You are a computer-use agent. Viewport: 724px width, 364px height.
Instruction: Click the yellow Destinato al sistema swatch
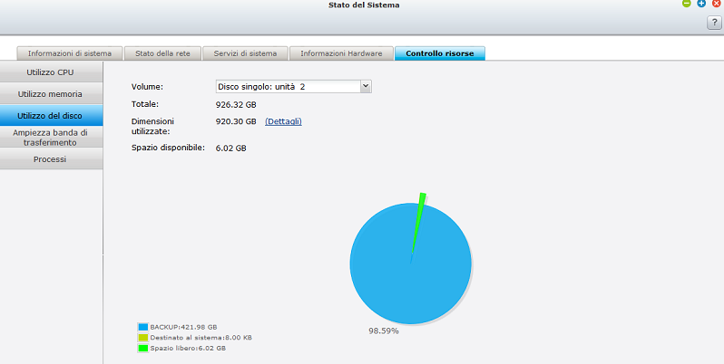[x=142, y=337]
